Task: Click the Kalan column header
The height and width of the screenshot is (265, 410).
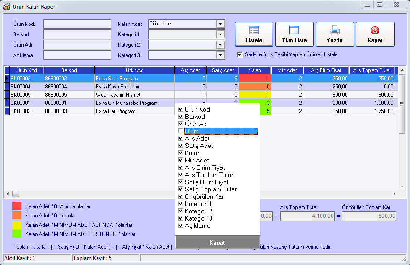Action: [255, 70]
